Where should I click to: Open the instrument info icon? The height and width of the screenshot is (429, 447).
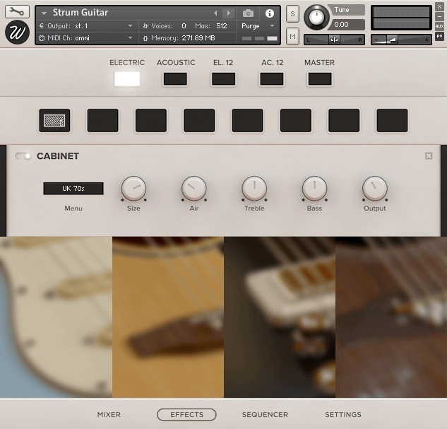(269, 13)
